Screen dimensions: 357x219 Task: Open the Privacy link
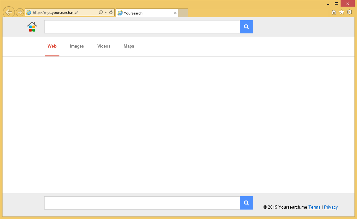[x=330, y=207]
